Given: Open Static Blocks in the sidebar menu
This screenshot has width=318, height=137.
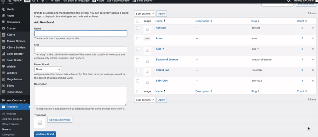Looking at the screenshot, I should (15, 92).
